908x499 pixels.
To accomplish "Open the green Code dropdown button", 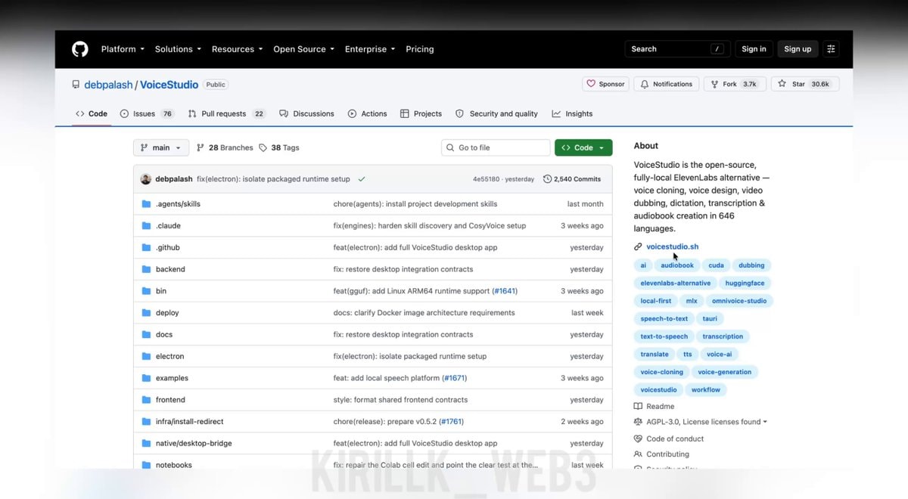I will point(583,147).
